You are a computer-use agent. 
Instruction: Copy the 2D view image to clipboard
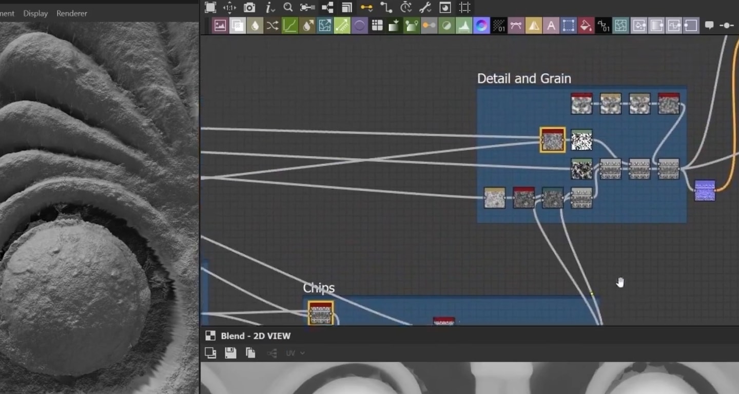point(250,352)
